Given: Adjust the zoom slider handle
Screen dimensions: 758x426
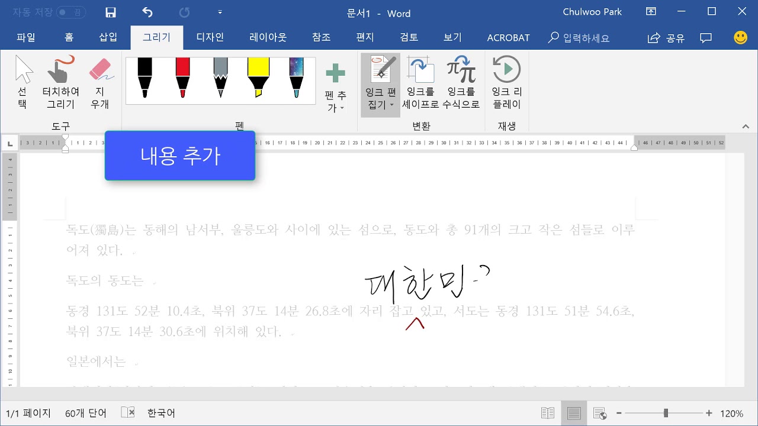Looking at the screenshot, I should pos(666,413).
